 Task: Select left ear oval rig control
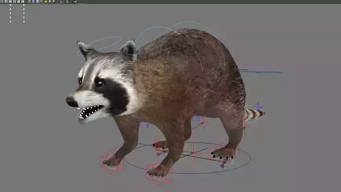pyautogui.click(x=99, y=46)
